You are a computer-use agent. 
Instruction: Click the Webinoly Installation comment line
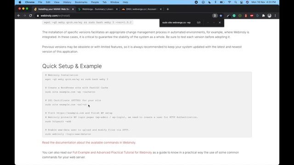coord(62,75)
